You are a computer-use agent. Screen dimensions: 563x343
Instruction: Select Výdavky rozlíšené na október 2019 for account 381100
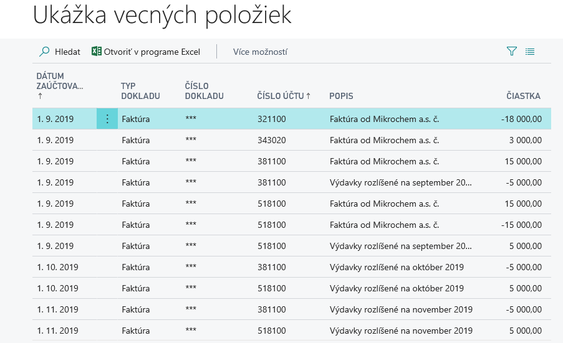point(397,267)
